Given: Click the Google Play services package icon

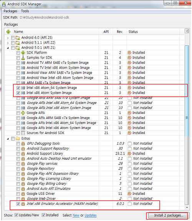Looking at the screenshot, I should (23, 164).
